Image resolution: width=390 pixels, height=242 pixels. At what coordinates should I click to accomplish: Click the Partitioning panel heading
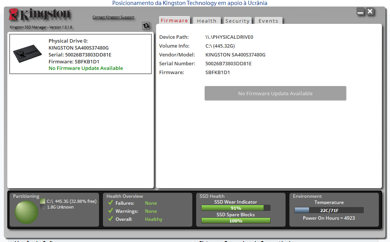coord(26,196)
